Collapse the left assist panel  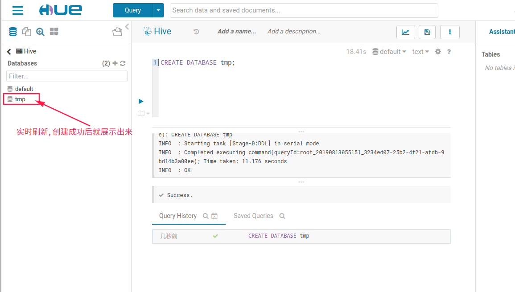pyautogui.click(x=127, y=27)
